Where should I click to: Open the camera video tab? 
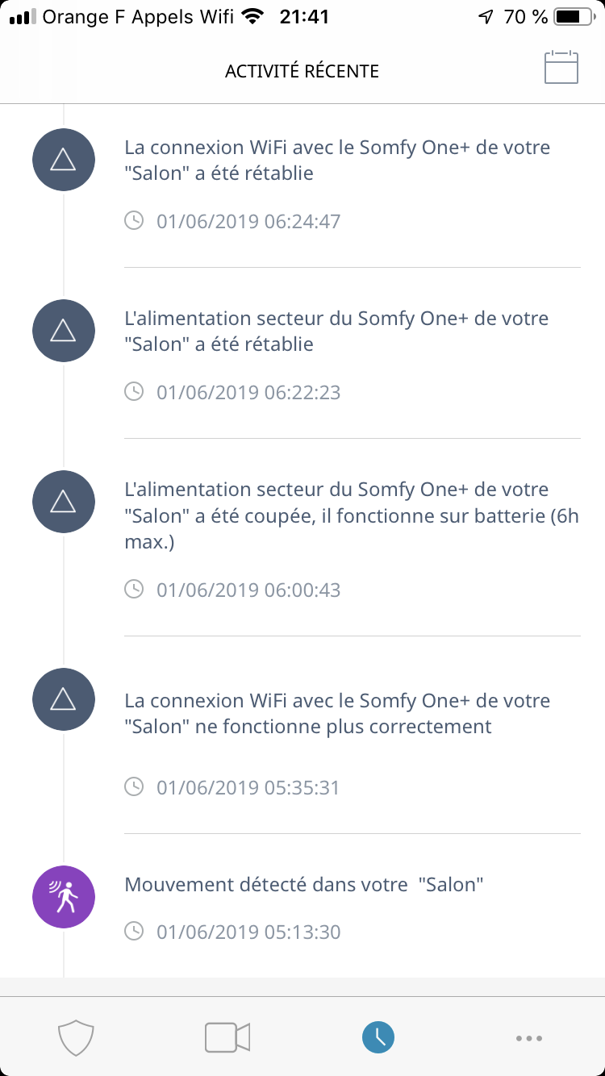pos(227,1037)
